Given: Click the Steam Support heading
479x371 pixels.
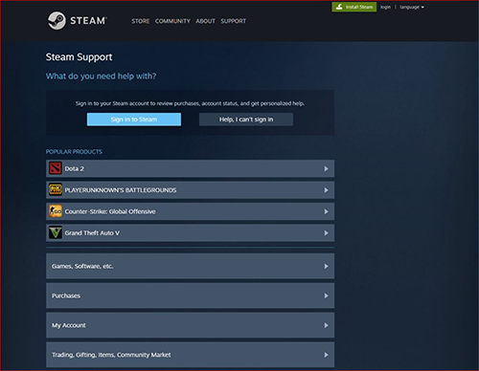Looking at the screenshot, I should point(79,57).
